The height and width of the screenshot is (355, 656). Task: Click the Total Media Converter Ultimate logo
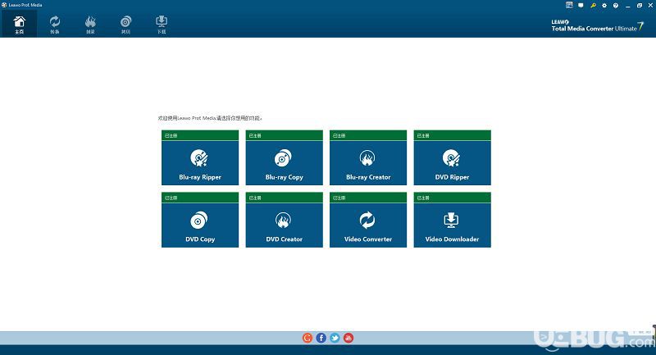(x=598, y=26)
